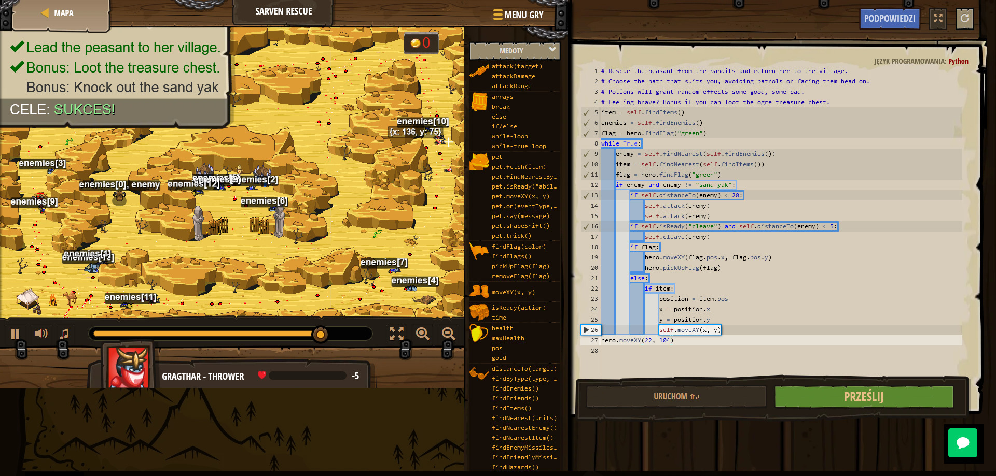Image resolution: width=996 pixels, height=476 pixels.
Task: Select the while-true loop entry
Action: coord(519,146)
